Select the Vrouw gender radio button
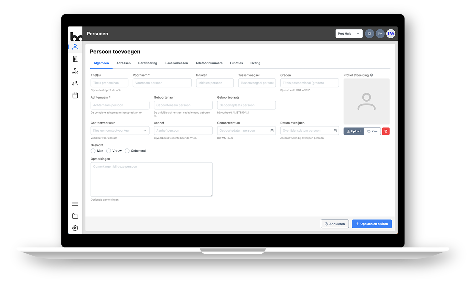 pos(109,151)
